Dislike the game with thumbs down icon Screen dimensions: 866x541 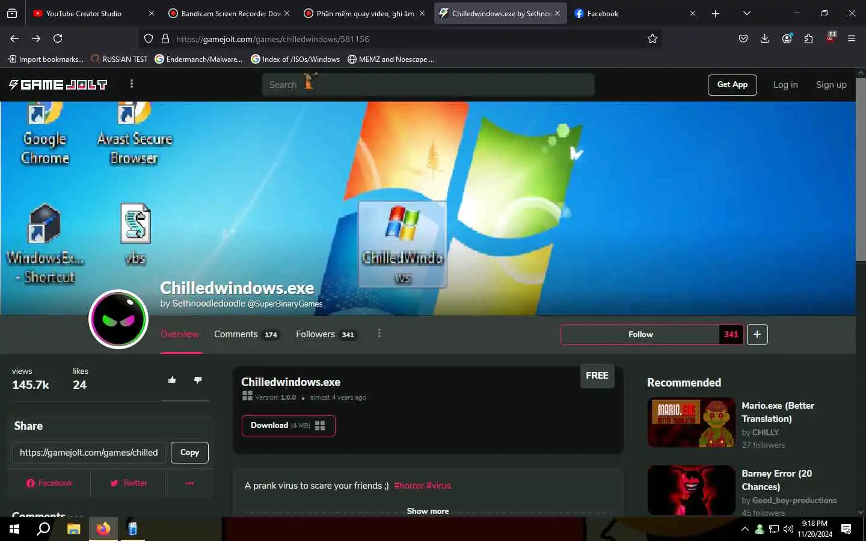click(x=198, y=380)
